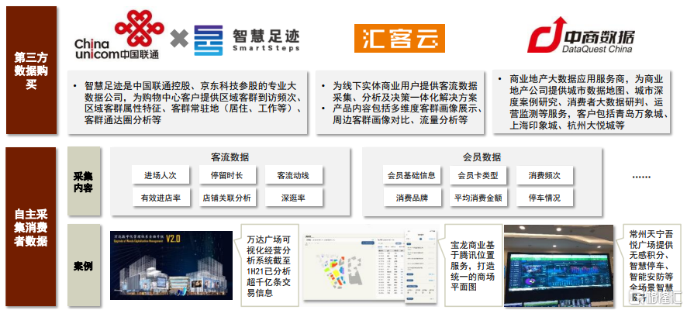Viewport: 687px width, 310px height.
Task: Click the gray X between the logos
Action: (179, 39)
